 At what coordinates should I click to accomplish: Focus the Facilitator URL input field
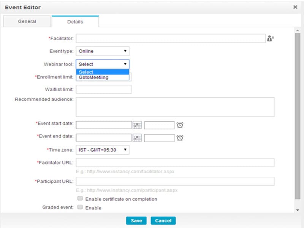click(175, 163)
